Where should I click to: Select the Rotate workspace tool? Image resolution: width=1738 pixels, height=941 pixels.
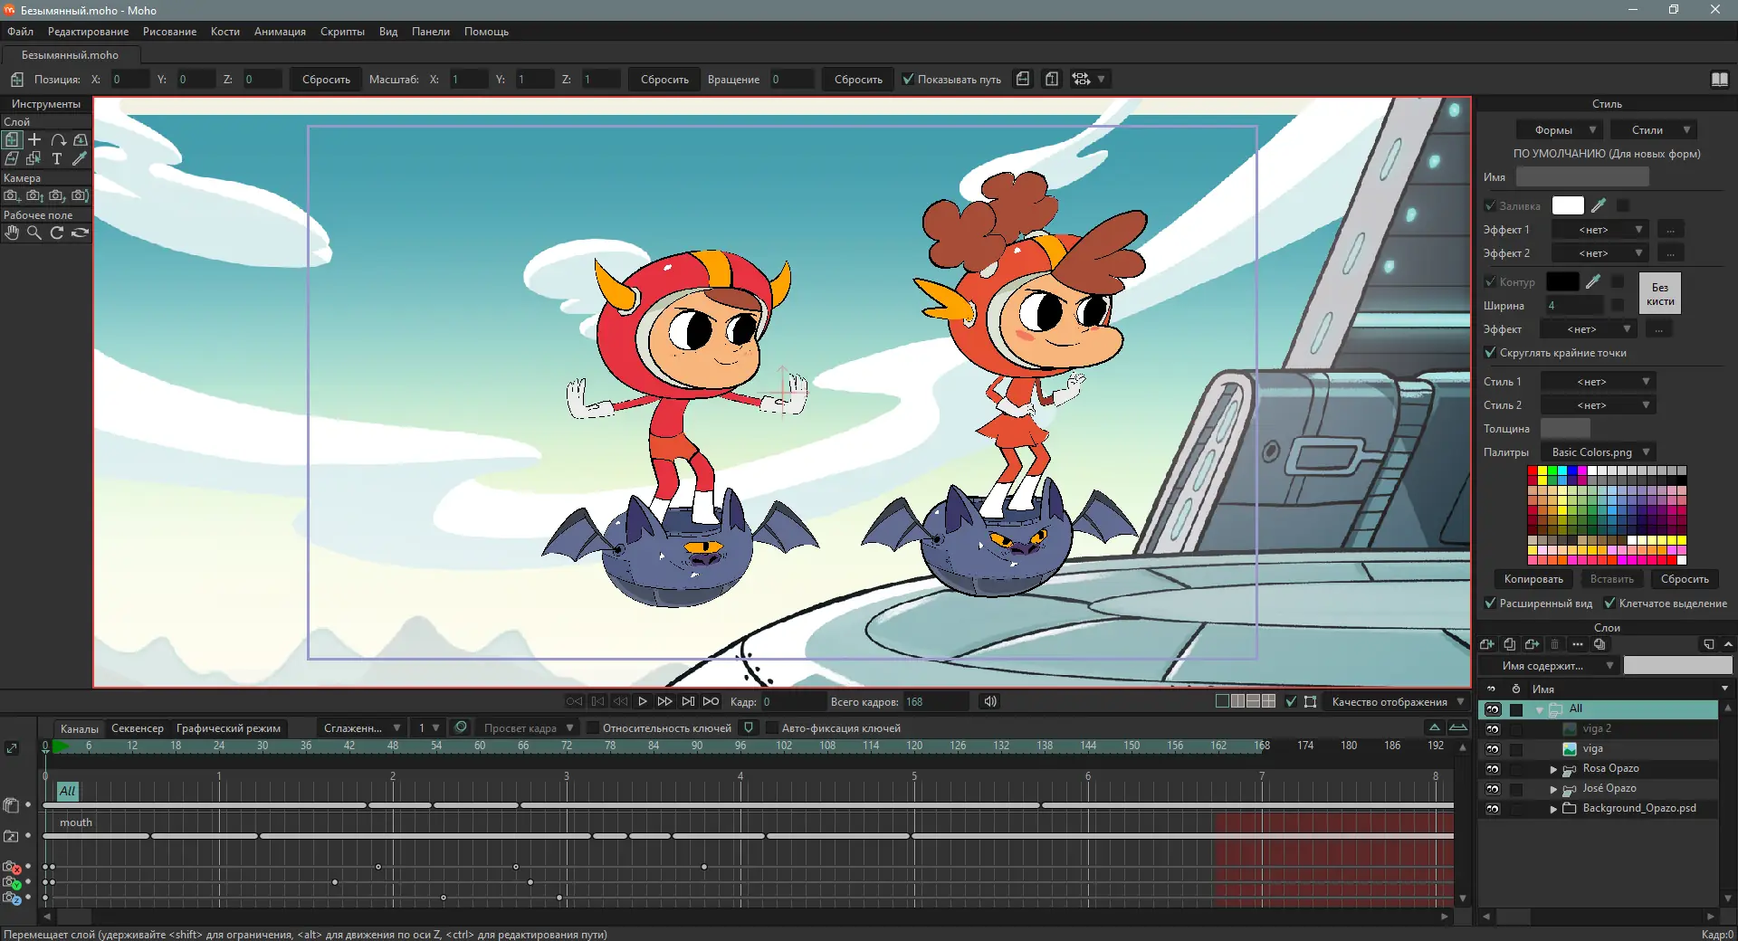click(x=57, y=233)
